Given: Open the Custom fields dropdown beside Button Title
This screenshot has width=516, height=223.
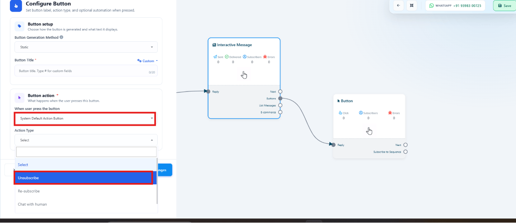Looking at the screenshot, I should tap(147, 61).
